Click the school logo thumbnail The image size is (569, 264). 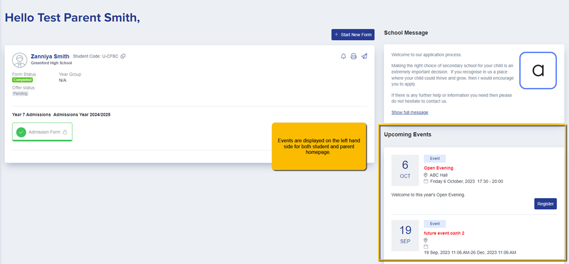pos(538,71)
